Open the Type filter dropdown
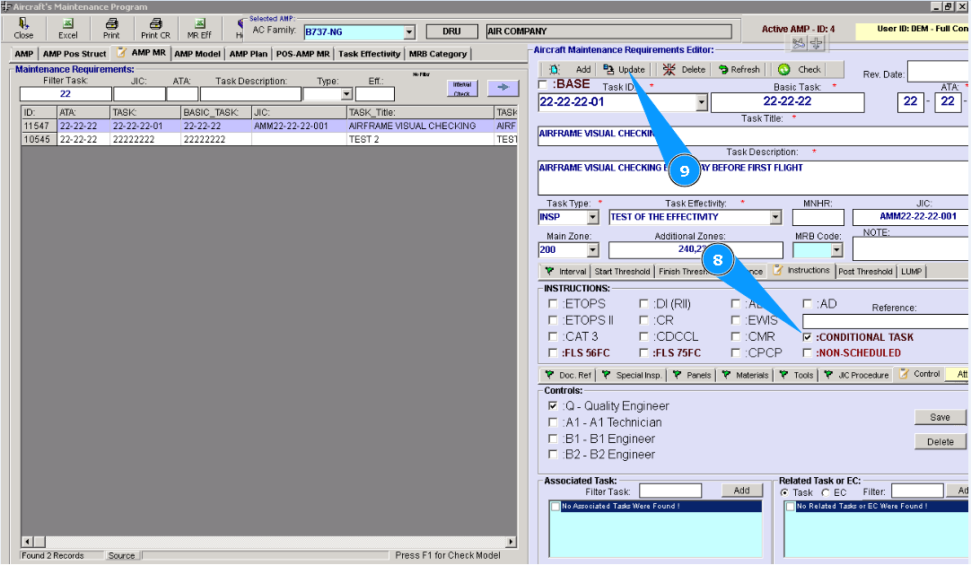Viewport: 971px width, 565px height. 346,94
